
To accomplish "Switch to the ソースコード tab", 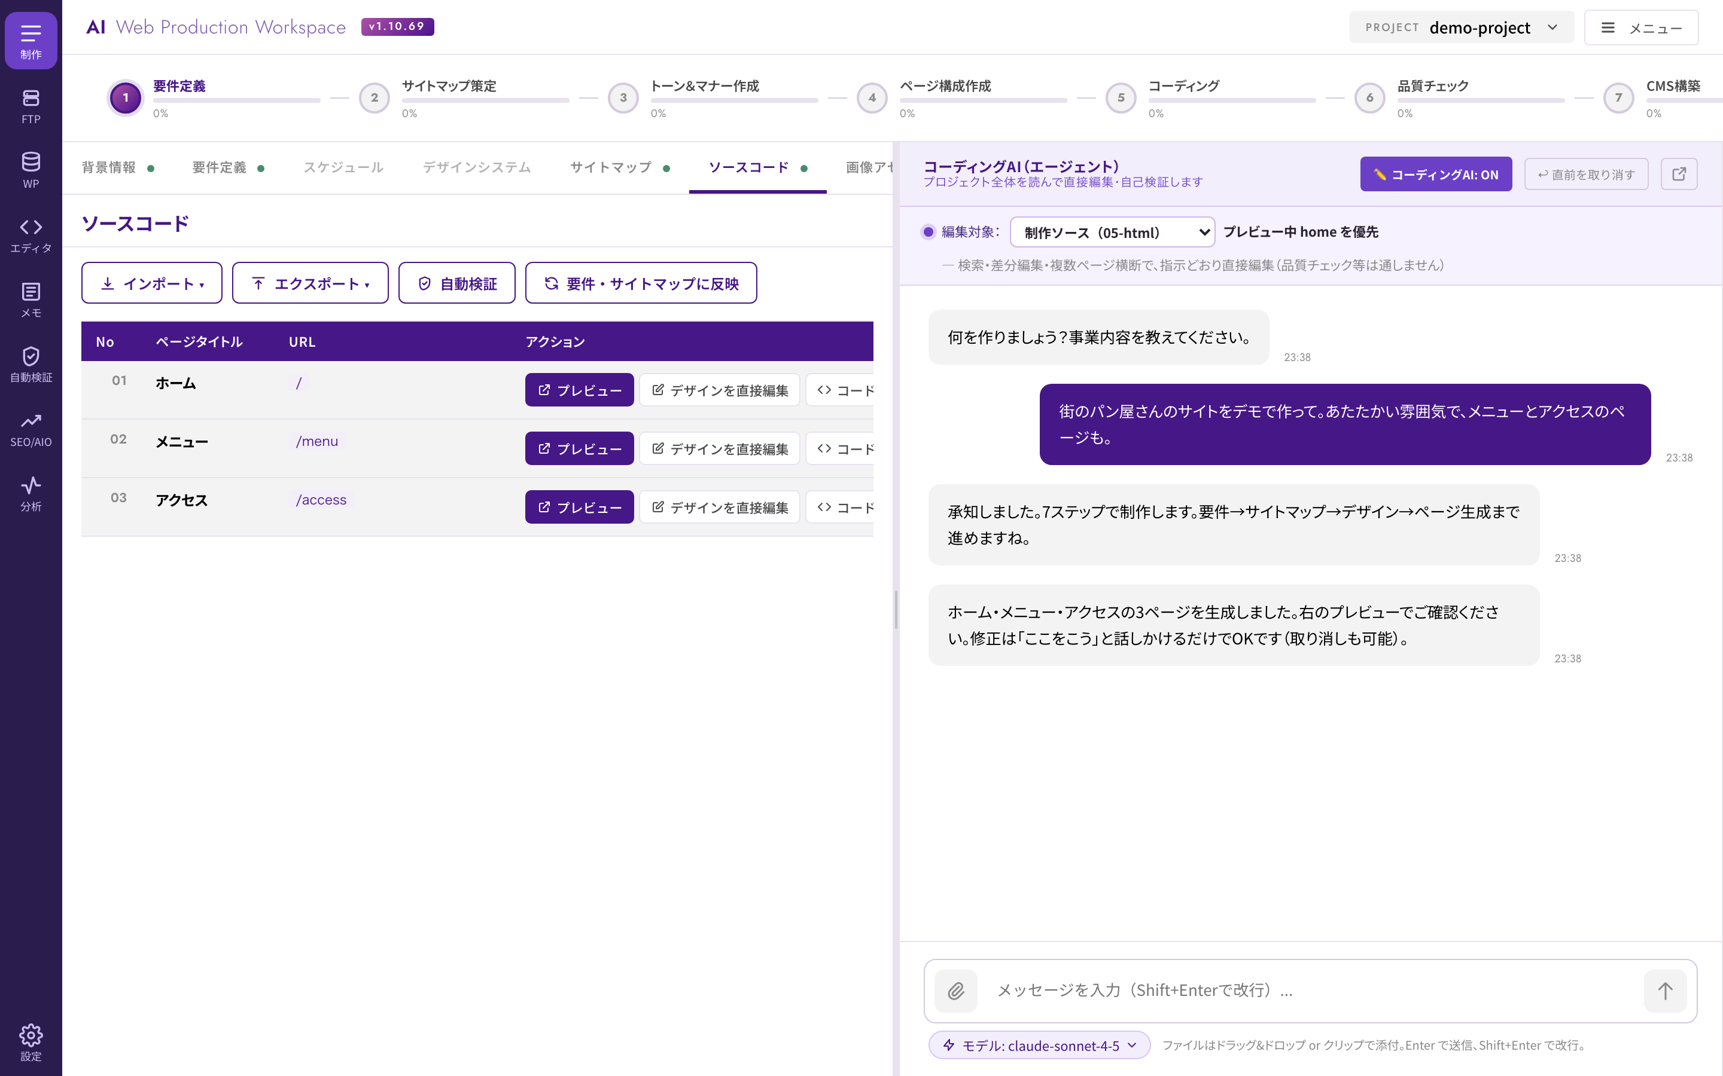I will (x=757, y=168).
